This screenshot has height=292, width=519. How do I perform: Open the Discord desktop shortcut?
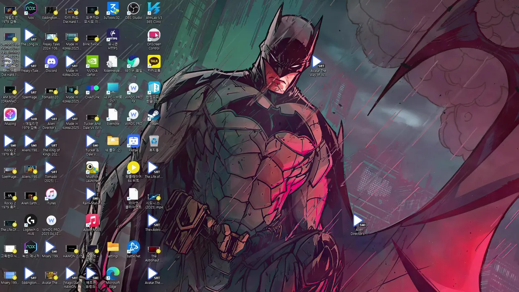click(x=51, y=64)
